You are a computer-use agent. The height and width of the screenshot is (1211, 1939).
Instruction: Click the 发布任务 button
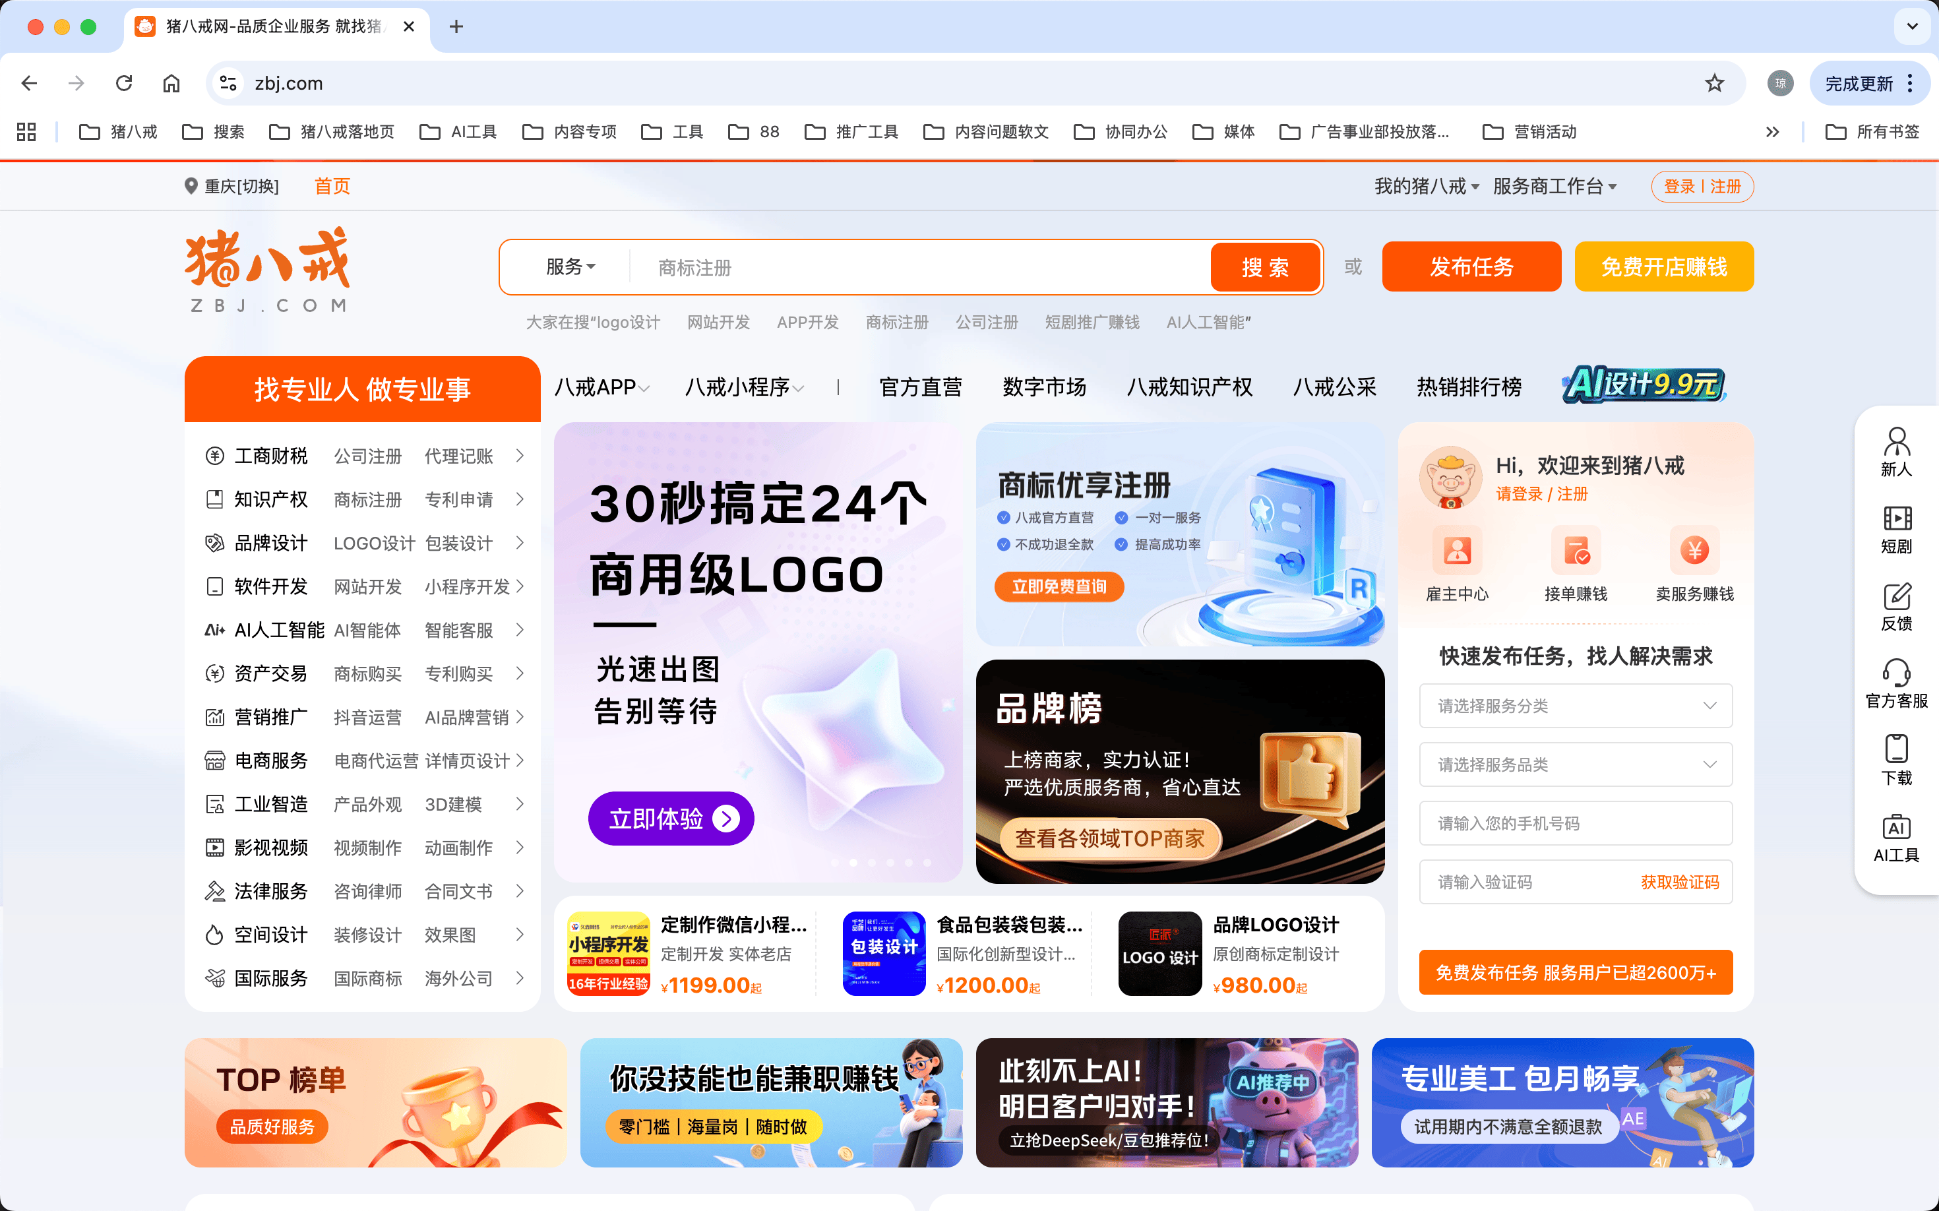1471,266
